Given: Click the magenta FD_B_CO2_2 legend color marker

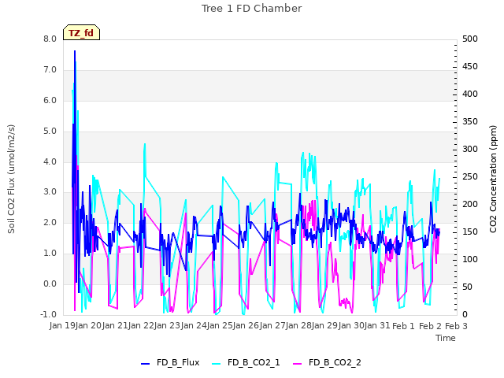Looking at the screenshot, I should click(x=298, y=364).
